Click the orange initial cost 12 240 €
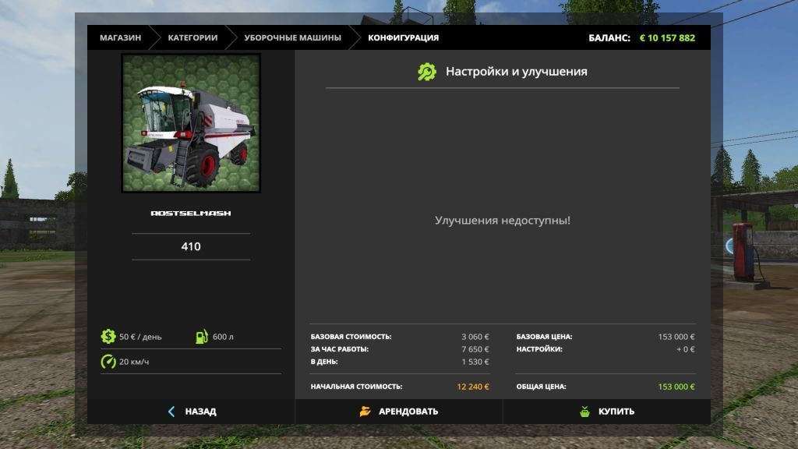The image size is (798, 449). (473, 387)
